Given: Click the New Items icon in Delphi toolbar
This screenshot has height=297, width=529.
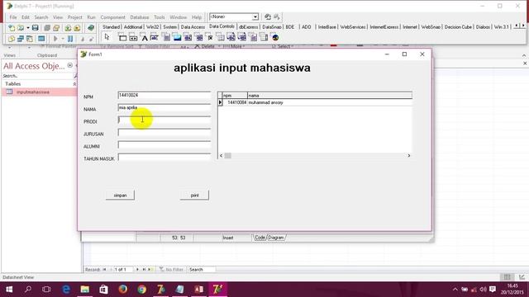Looking at the screenshot, I should pos(12,28).
